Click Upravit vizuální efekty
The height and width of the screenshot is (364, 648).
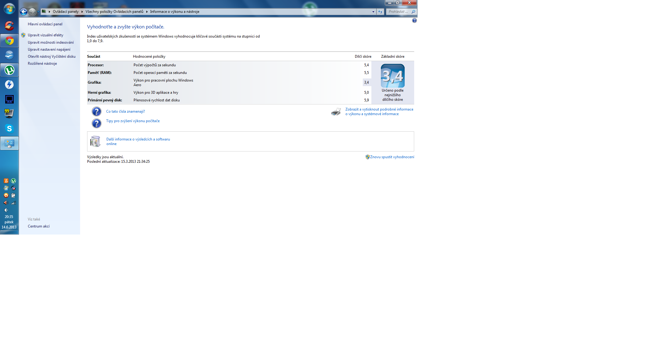(x=46, y=35)
